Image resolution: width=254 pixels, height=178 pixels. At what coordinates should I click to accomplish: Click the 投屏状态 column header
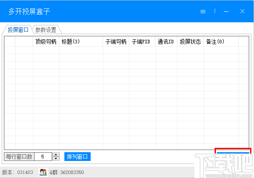point(190,42)
